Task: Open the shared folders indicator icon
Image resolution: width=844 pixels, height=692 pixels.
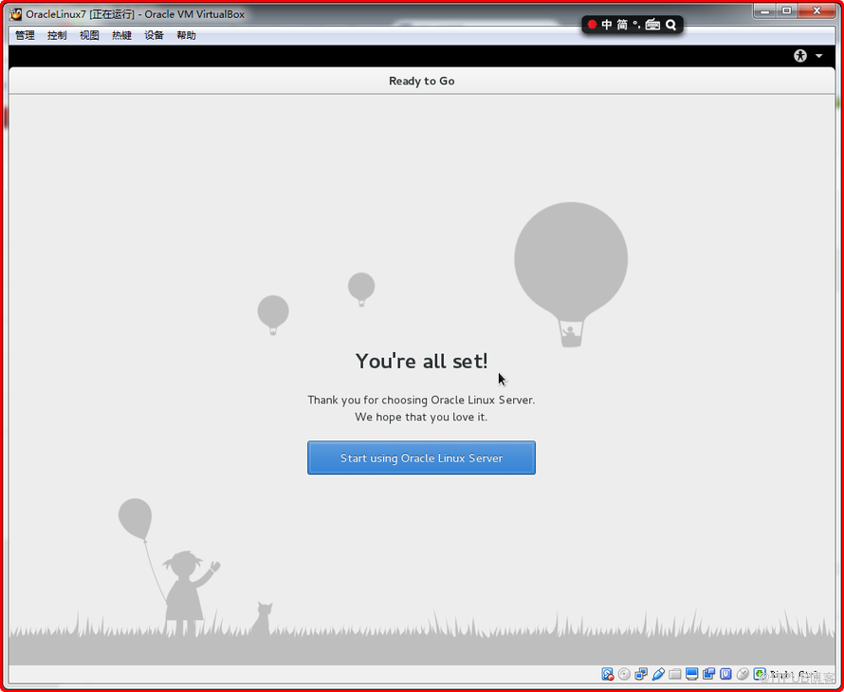Action: pos(675,674)
